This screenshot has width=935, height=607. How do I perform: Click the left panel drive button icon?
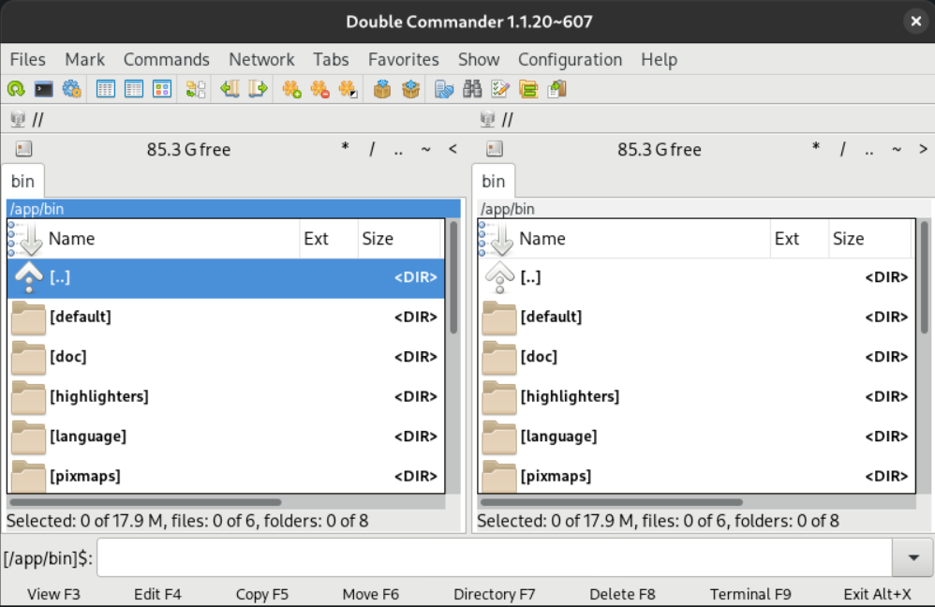[x=23, y=149]
